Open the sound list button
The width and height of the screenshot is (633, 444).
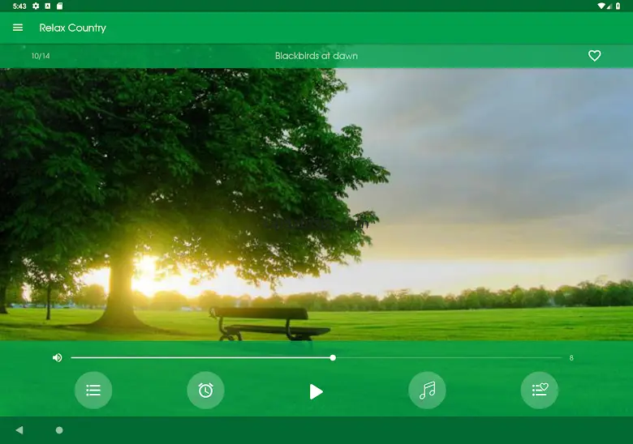pos(93,390)
